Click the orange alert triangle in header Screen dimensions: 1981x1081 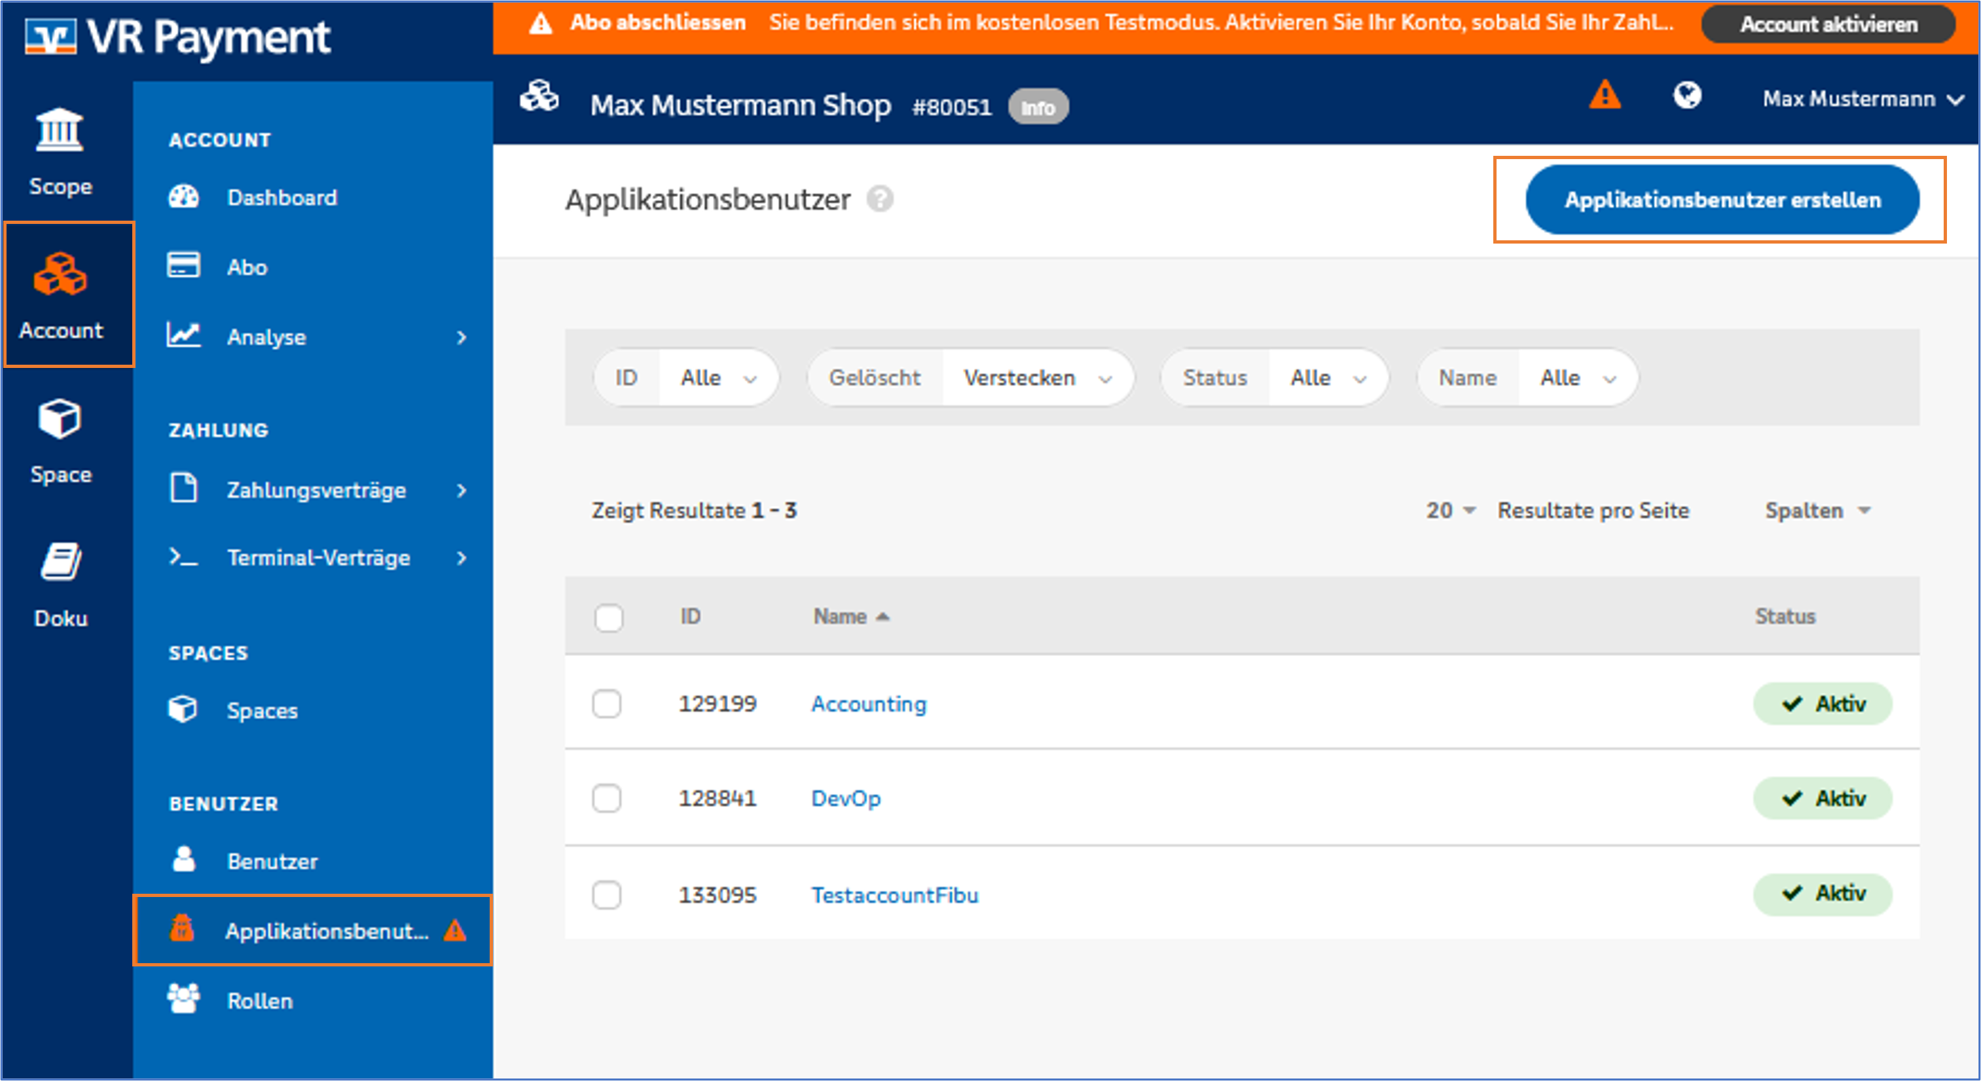coord(1605,96)
